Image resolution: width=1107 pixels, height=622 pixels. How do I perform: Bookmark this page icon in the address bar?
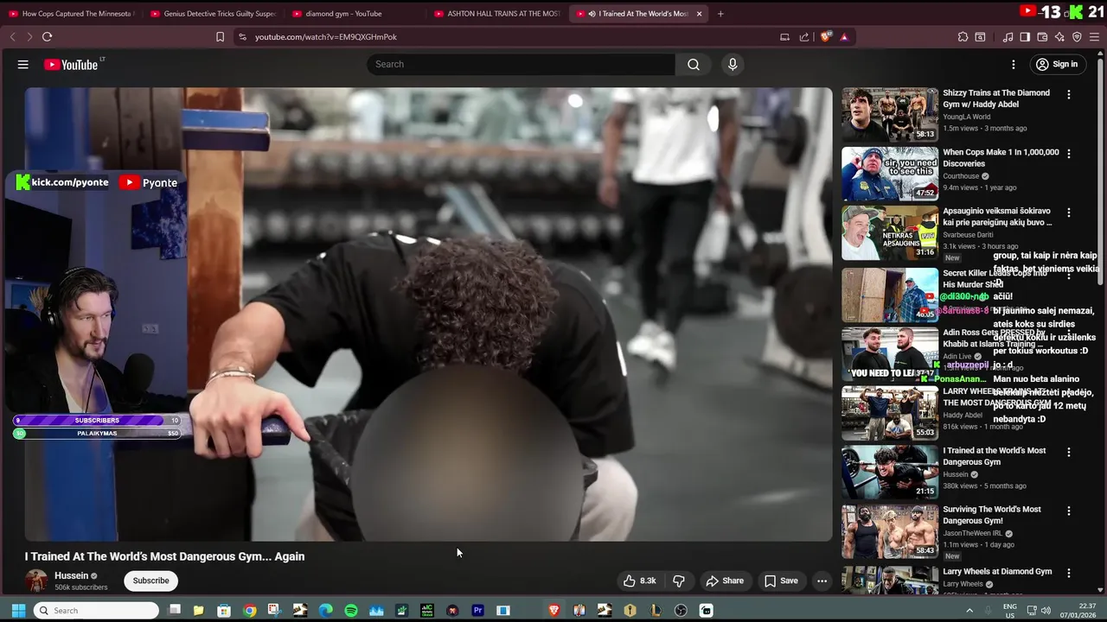click(x=220, y=37)
